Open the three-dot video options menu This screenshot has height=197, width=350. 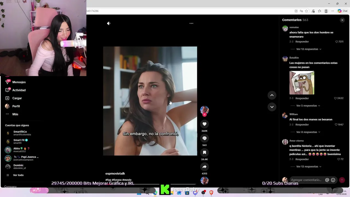(x=191, y=23)
